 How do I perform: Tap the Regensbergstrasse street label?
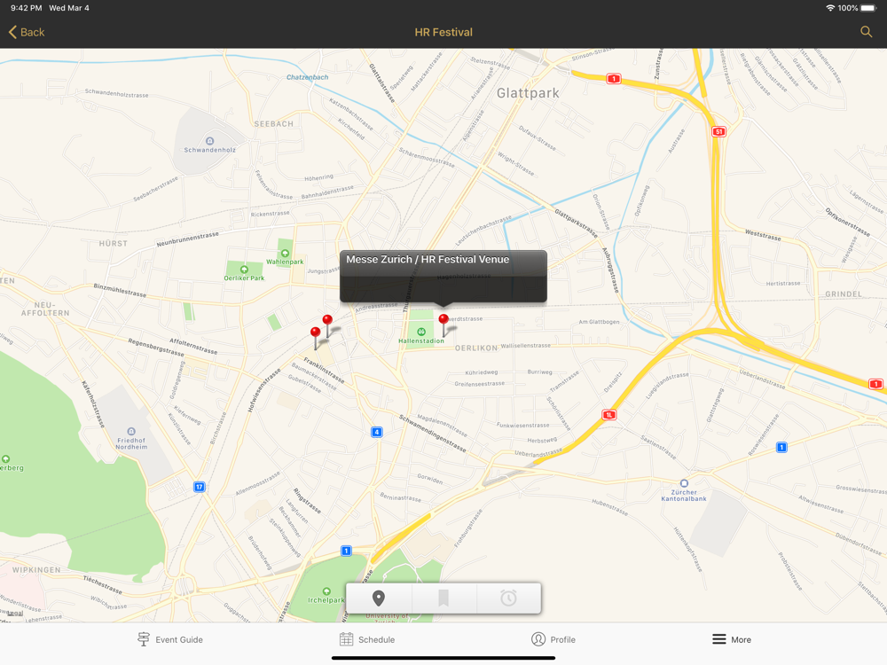(x=156, y=348)
